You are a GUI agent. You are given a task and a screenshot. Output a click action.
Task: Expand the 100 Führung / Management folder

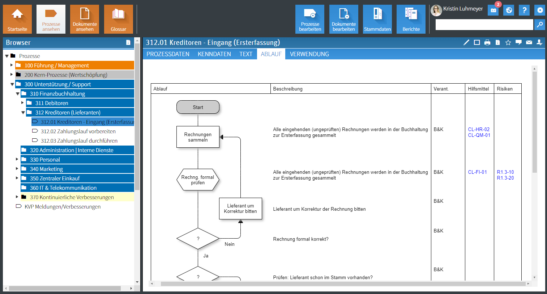pos(12,65)
